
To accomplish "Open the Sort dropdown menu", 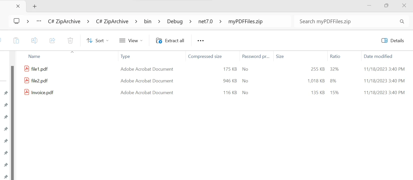I will [x=98, y=41].
